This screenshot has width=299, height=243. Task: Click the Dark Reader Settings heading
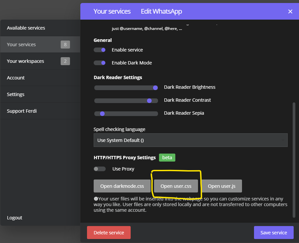[118, 77]
